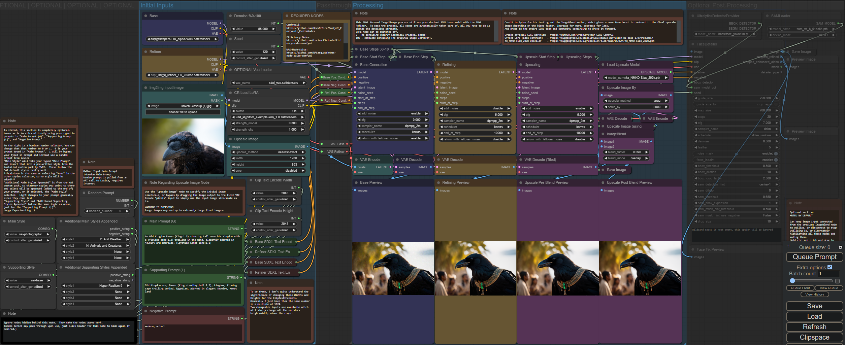Click choose file to upload button
This screenshot has height=345, width=845.
tap(183, 112)
